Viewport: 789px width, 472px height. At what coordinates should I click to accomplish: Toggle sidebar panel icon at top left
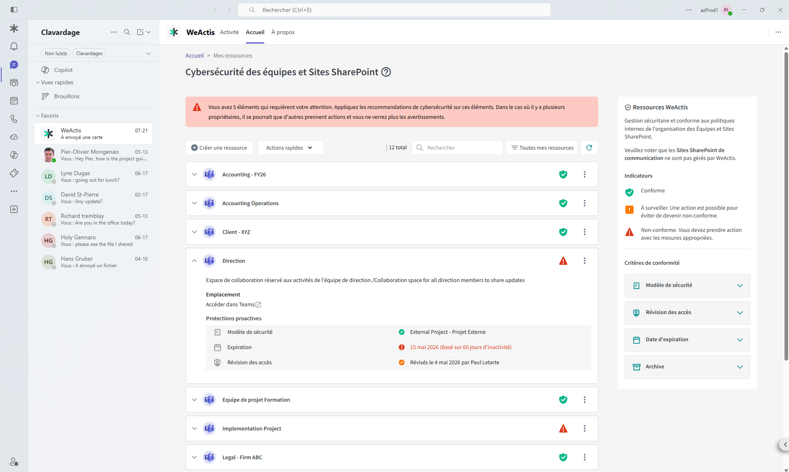coord(14,9)
